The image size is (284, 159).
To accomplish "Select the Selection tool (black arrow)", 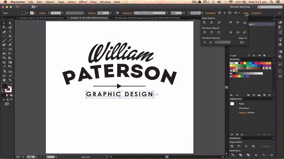I will [4, 23].
